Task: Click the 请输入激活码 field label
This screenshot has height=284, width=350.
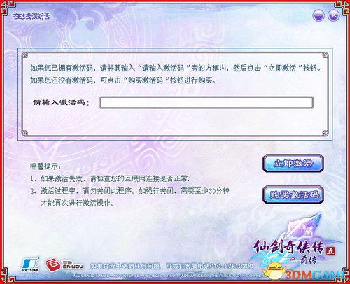Action: point(61,102)
